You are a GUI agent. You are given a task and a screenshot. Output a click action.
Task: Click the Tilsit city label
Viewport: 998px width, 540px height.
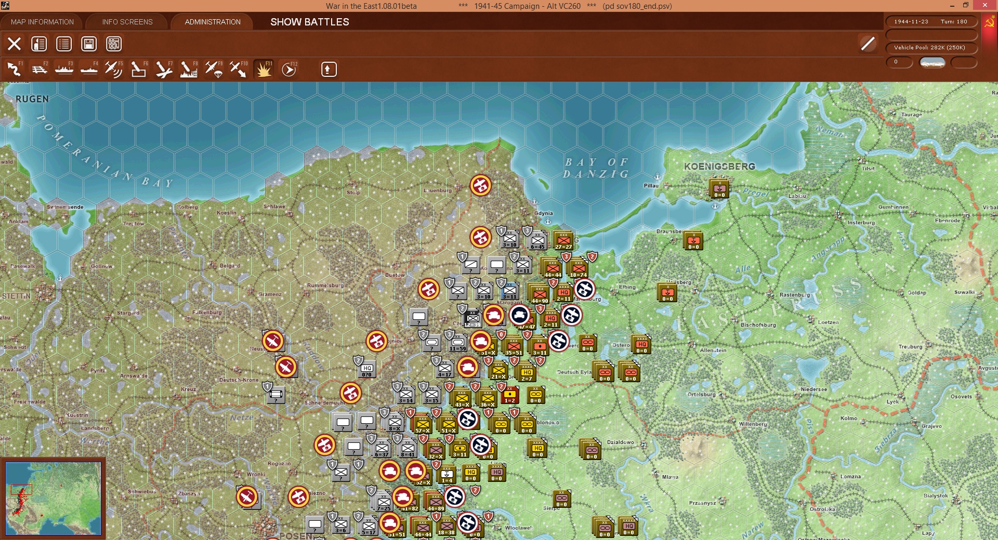(x=868, y=169)
